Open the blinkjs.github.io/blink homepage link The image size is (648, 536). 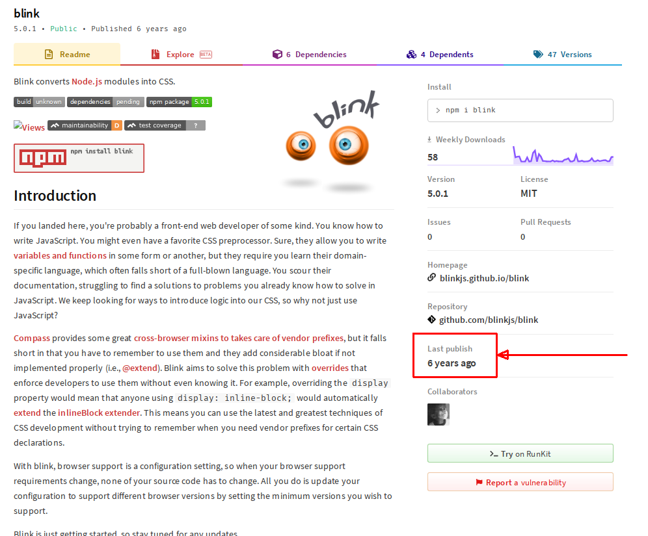484,278
